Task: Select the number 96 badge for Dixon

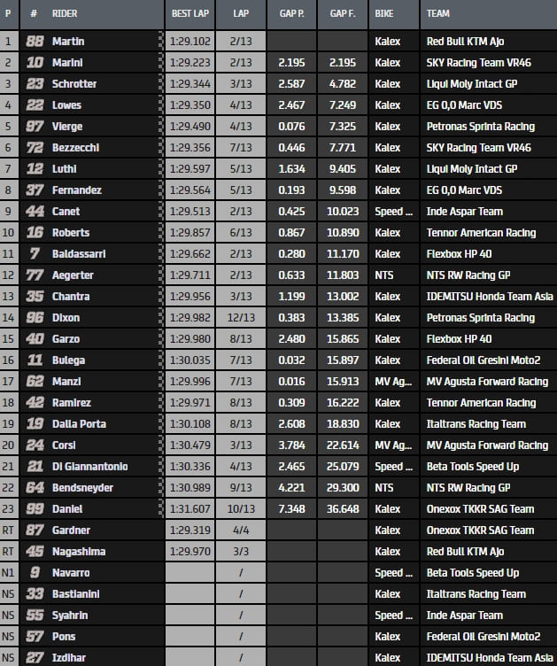Action: [x=35, y=317]
